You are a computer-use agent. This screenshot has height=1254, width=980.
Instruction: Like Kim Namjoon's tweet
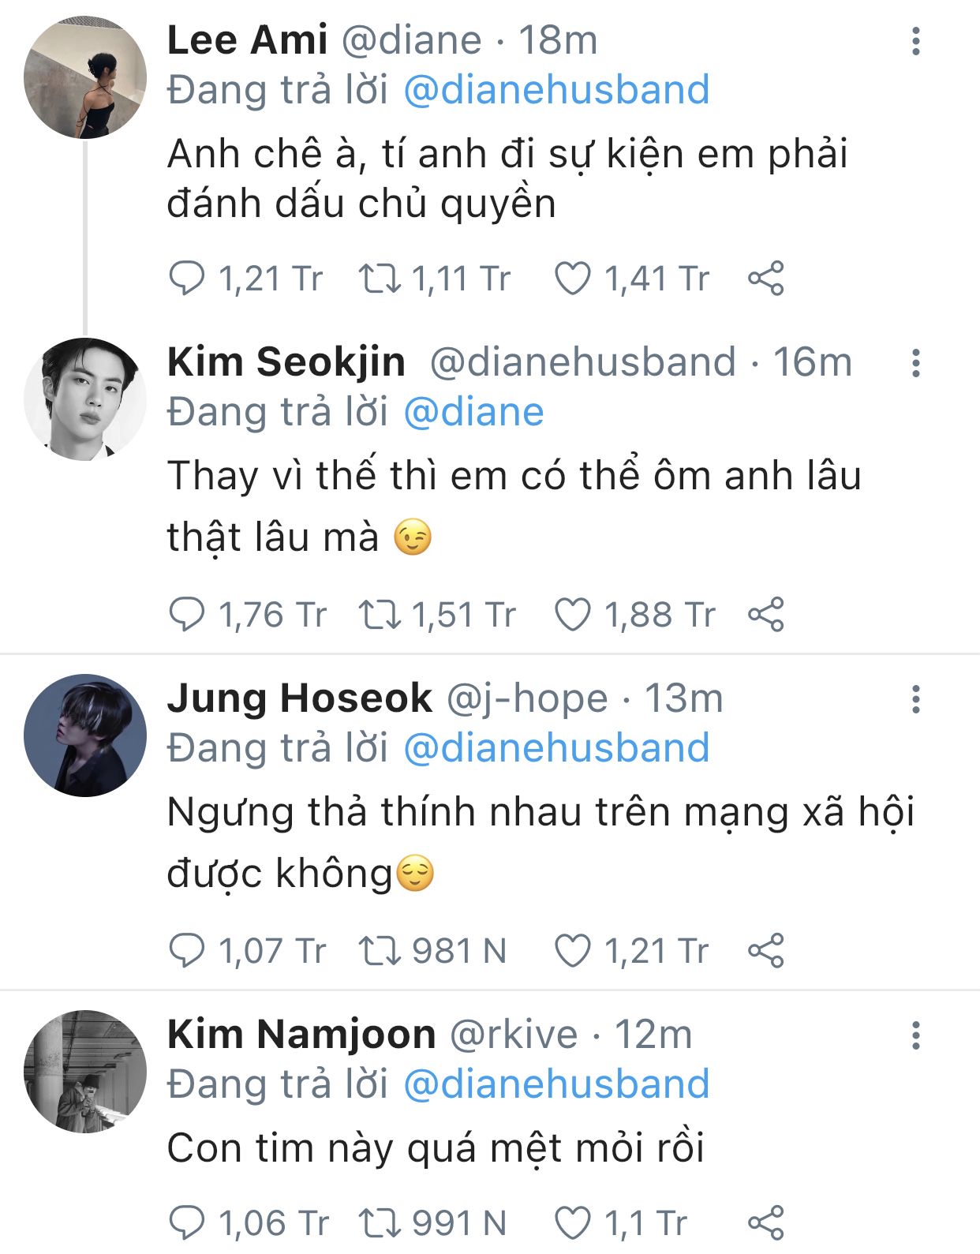coord(573,1222)
